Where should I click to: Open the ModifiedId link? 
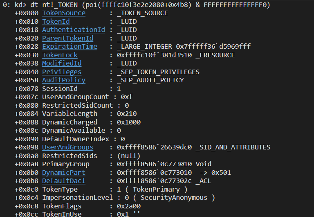pos(62,63)
